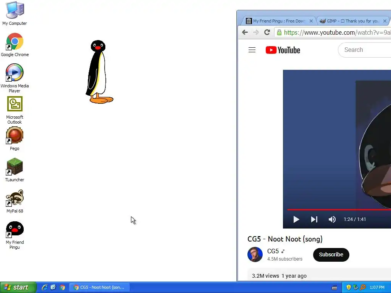
Task: Switch to the My Friend Pingu tab
Action: (279, 21)
